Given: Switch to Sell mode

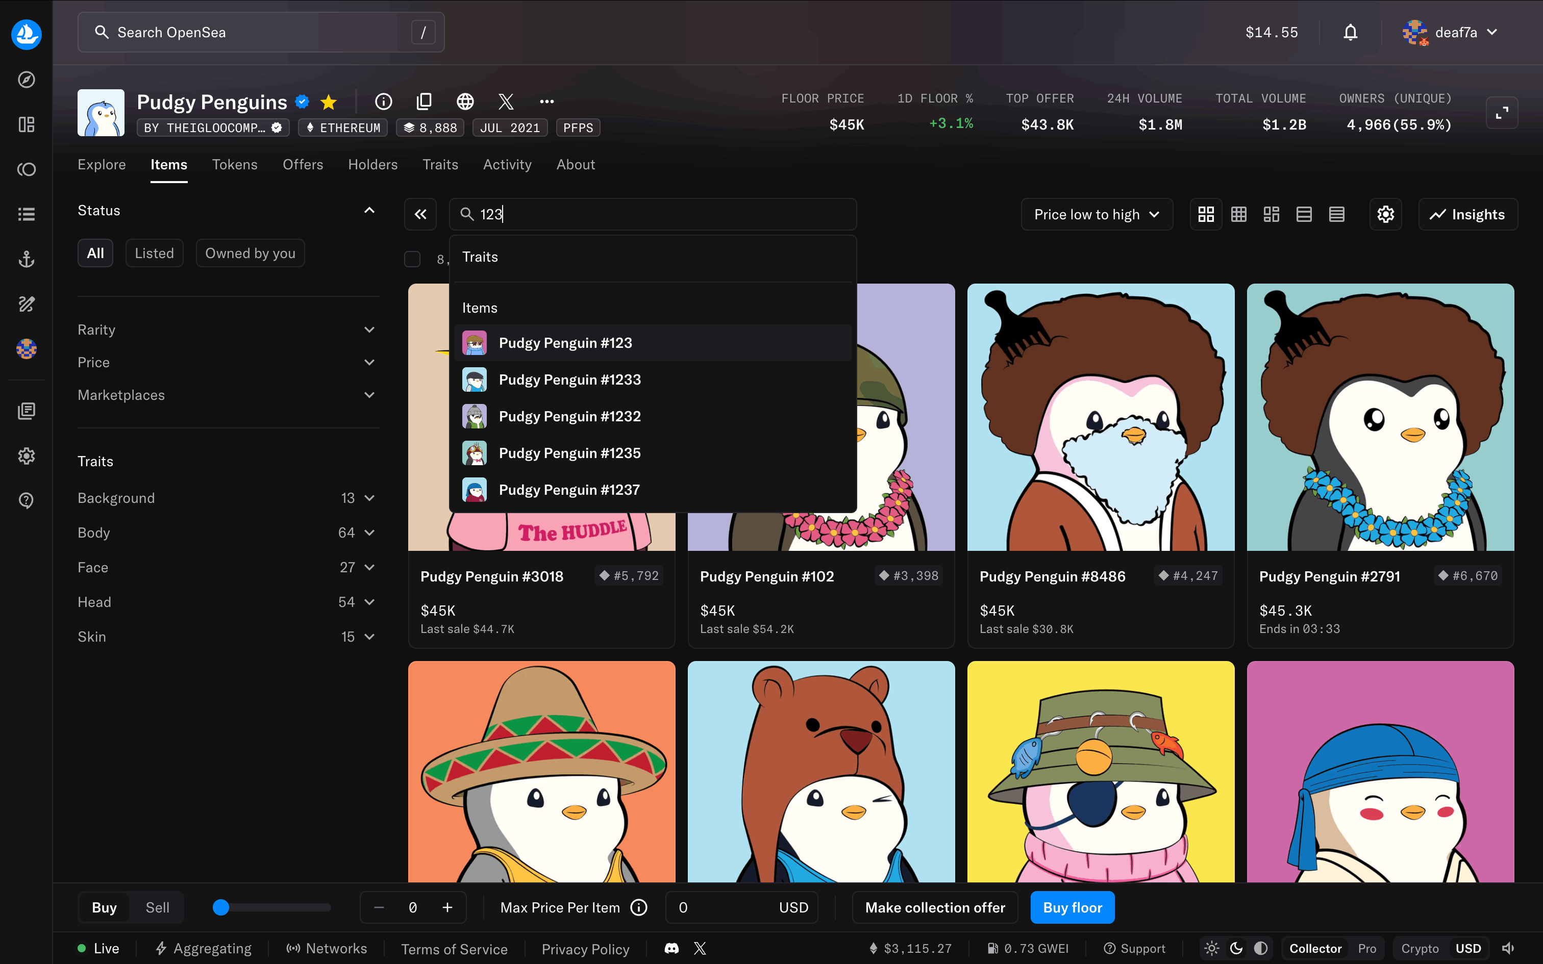Looking at the screenshot, I should coord(157,907).
